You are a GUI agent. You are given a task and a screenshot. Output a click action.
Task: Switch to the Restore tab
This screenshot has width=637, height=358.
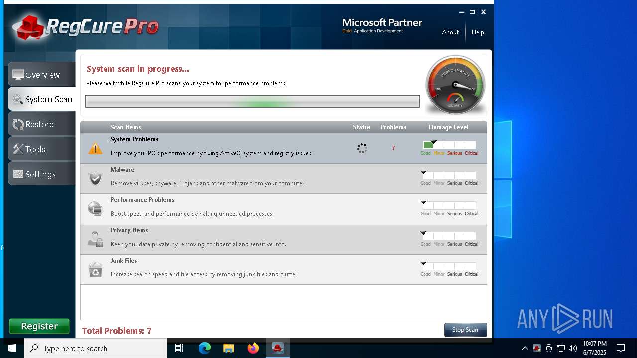coord(42,124)
